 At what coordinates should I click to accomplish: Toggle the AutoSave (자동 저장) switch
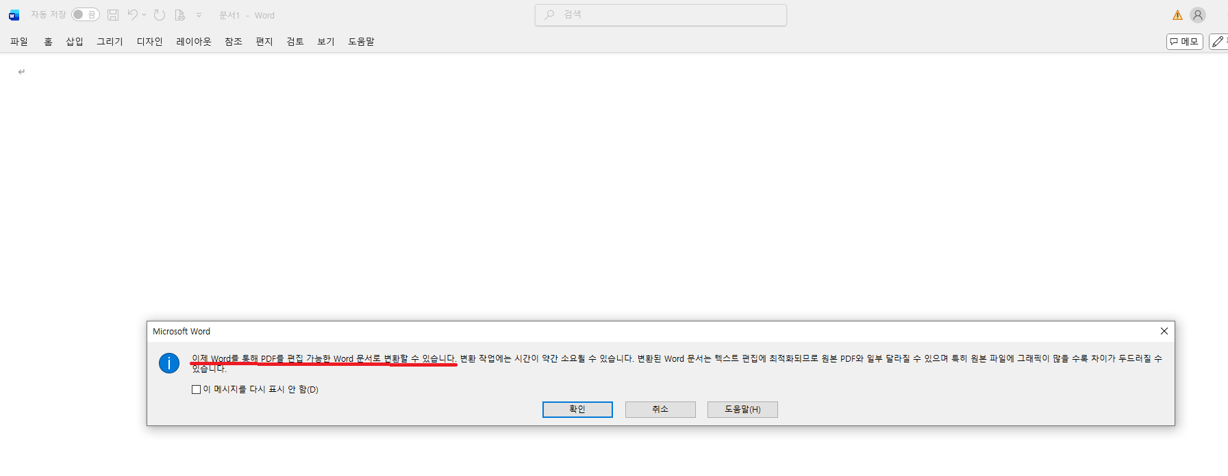pyautogui.click(x=86, y=14)
